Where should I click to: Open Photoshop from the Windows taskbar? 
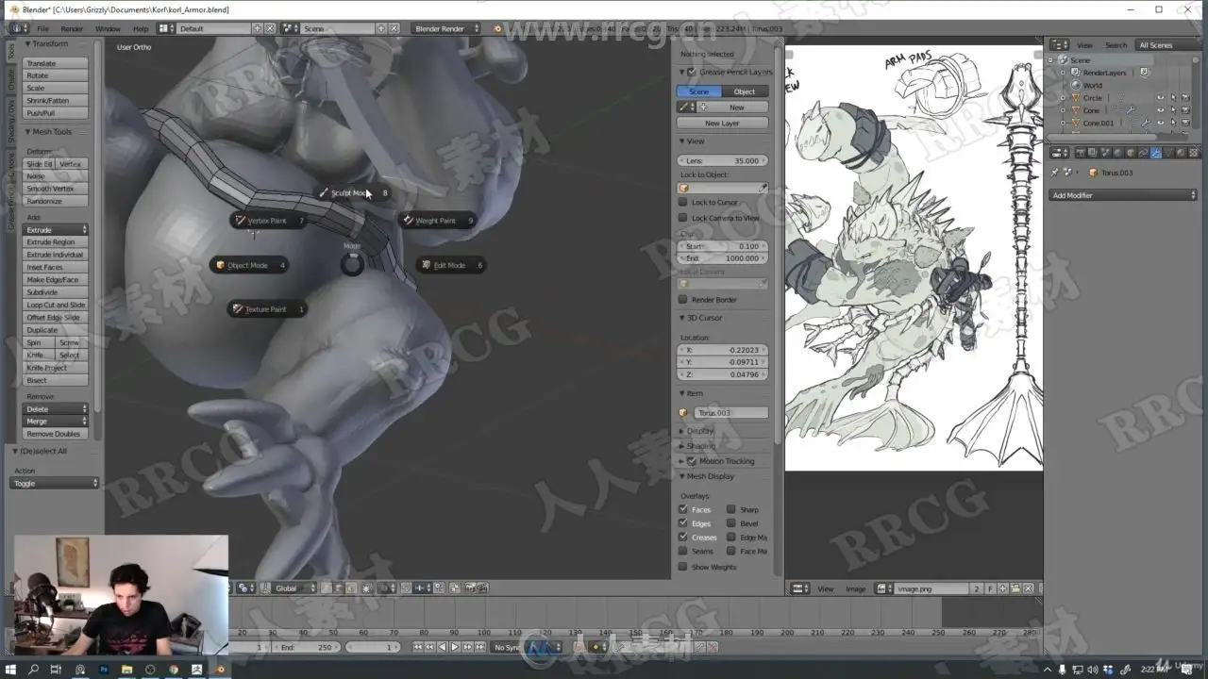(103, 670)
